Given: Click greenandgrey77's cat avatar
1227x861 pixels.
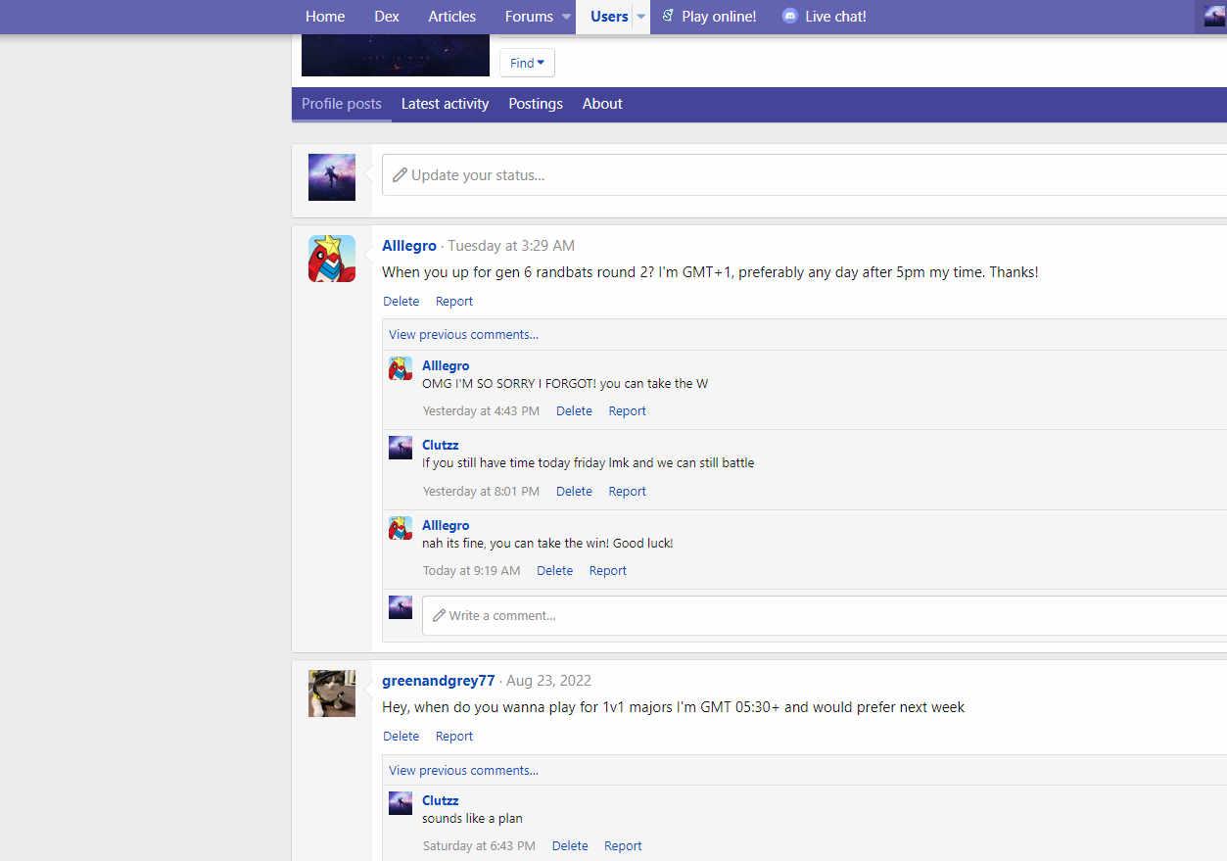Looking at the screenshot, I should point(332,694).
